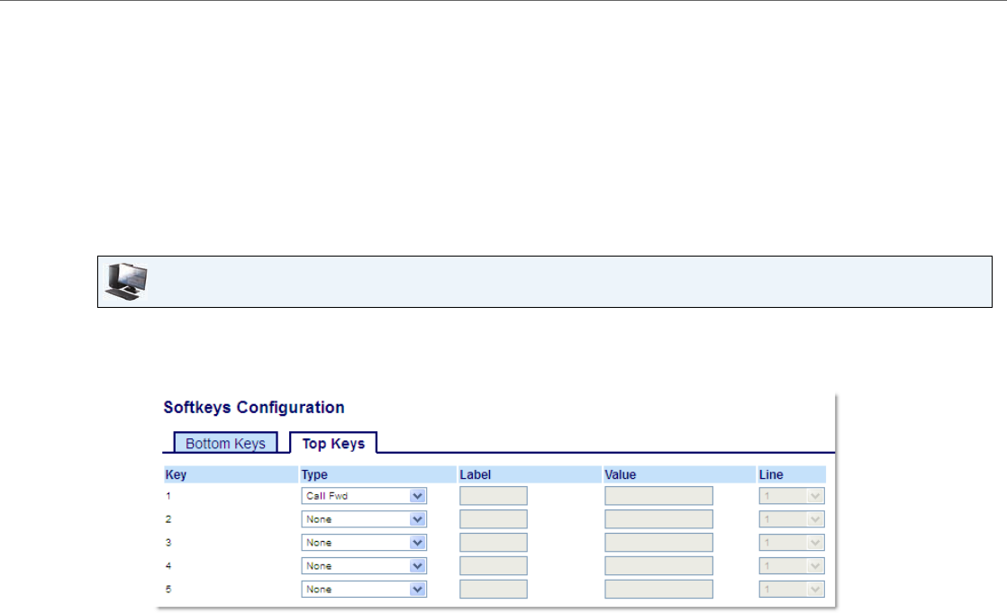Open Type dropdown for key 1
The width and height of the screenshot is (1007, 613).
point(363,496)
